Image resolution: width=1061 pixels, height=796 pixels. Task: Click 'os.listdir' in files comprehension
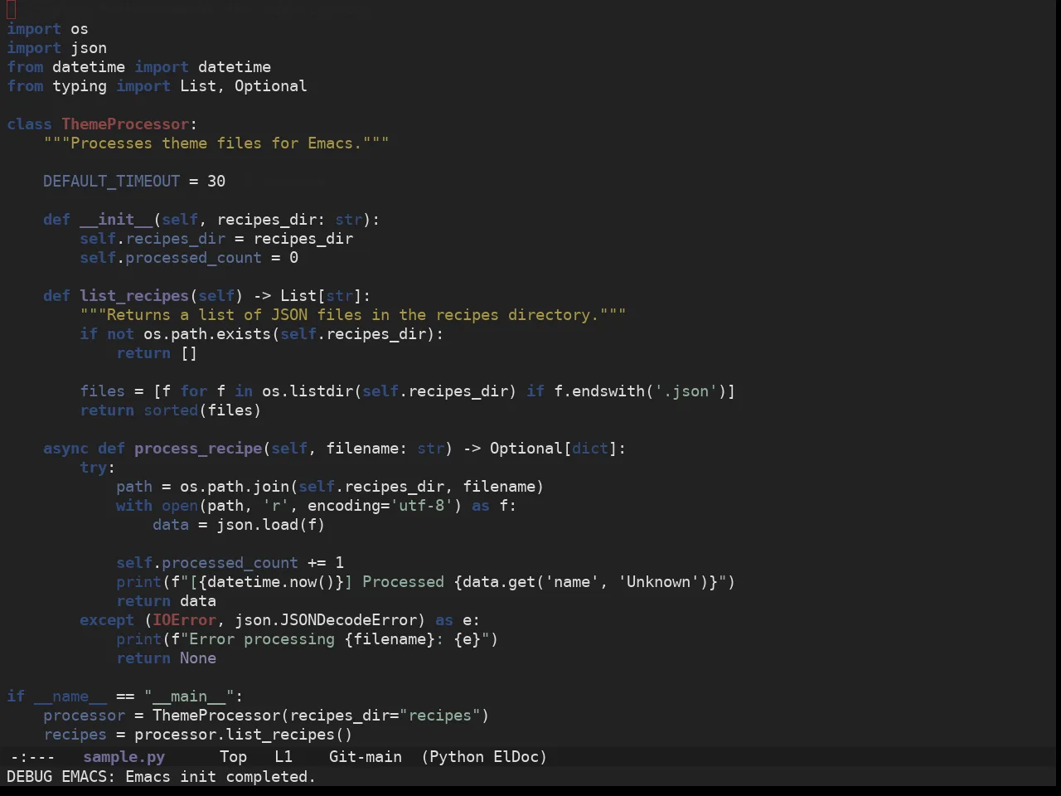tap(308, 391)
